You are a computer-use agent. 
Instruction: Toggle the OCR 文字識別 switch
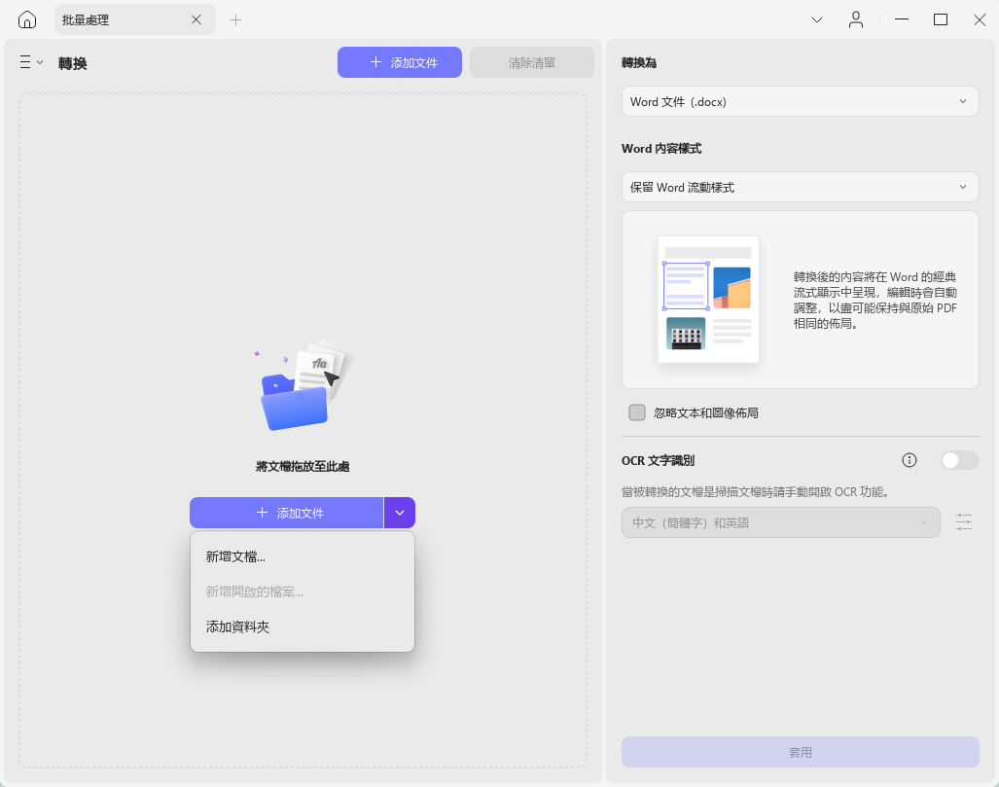click(x=959, y=460)
